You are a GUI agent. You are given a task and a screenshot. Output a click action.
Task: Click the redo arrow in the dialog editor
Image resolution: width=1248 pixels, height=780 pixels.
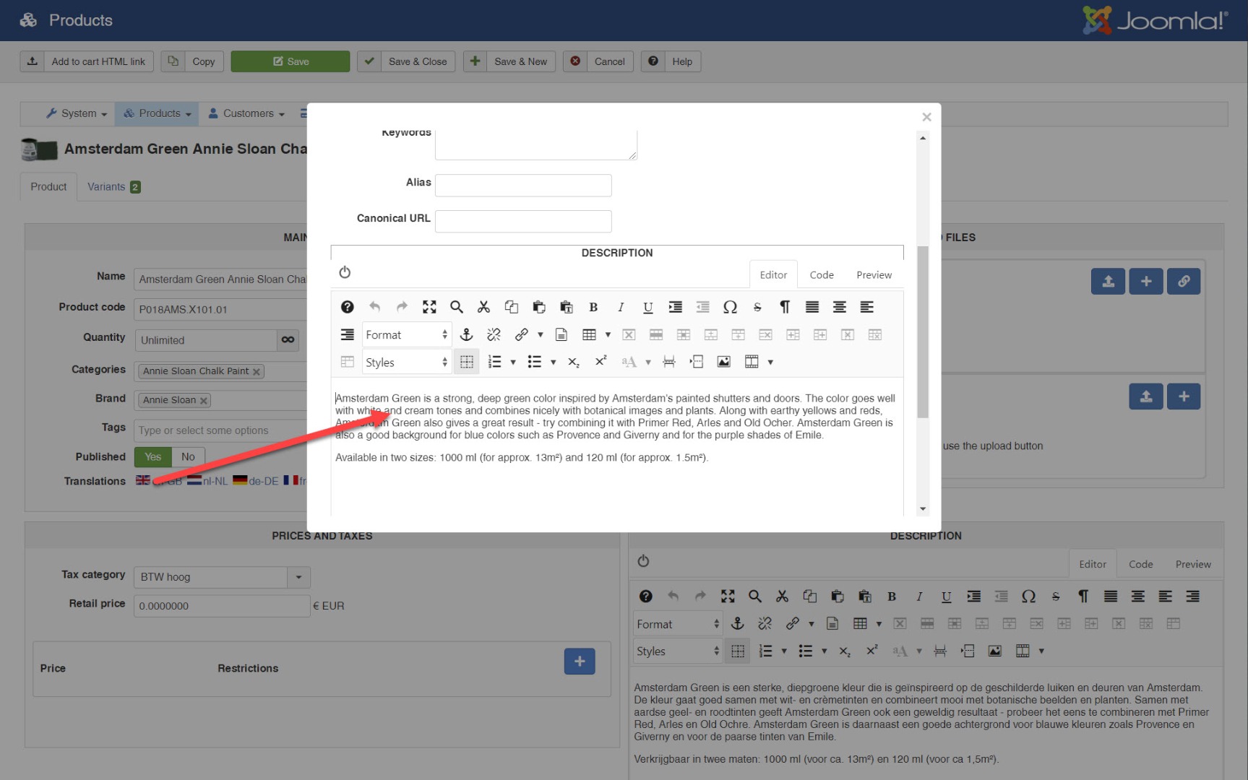(402, 307)
